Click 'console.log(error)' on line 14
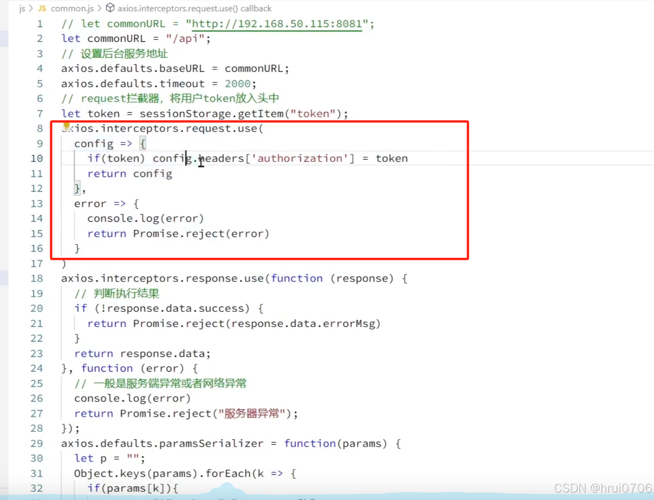This screenshot has height=500, width=654. [x=146, y=218]
